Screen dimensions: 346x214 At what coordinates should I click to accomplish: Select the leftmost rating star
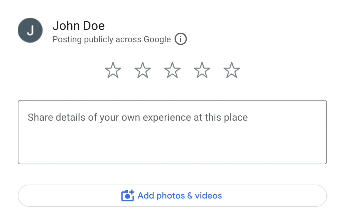(113, 70)
